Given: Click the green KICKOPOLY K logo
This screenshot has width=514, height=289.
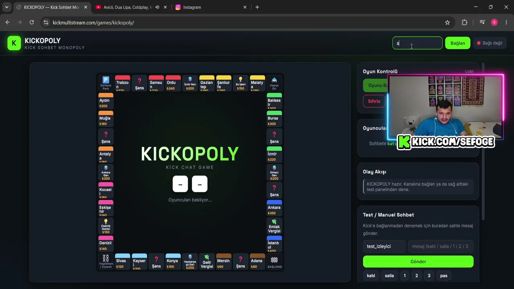Looking at the screenshot, I should (14, 43).
